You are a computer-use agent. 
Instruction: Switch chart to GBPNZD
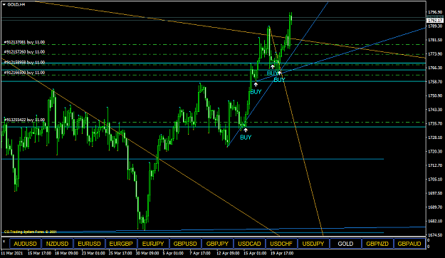(x=377, y=244)
